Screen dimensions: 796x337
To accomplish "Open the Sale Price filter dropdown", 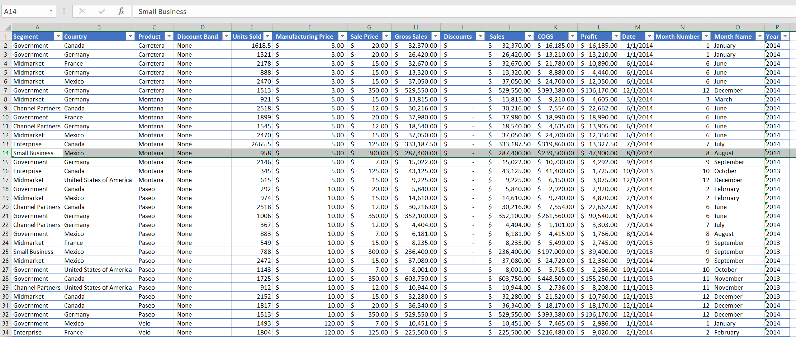I will click(387, 36).
